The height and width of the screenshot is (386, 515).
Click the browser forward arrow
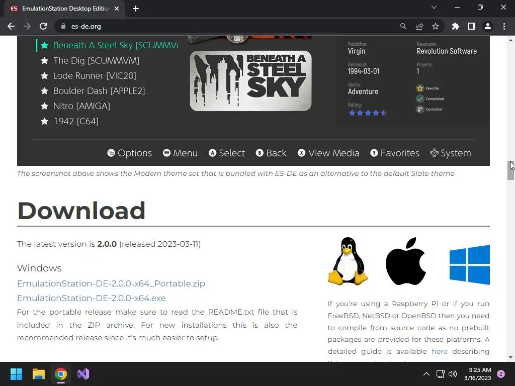click(27, 26)
